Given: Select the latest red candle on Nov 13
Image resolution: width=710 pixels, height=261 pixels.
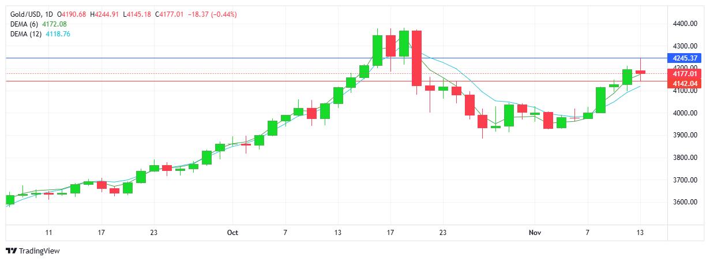Looking at the screenshot, I should pos(641,72).
